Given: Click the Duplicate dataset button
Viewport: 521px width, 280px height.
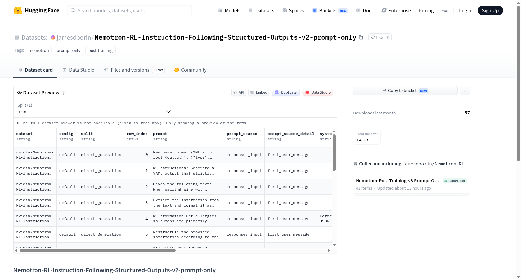Looking at the screenshot, I should click(x=286, y=92).
